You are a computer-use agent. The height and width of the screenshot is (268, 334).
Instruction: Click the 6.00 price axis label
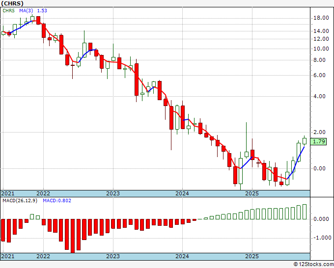(x=320, y=75)
